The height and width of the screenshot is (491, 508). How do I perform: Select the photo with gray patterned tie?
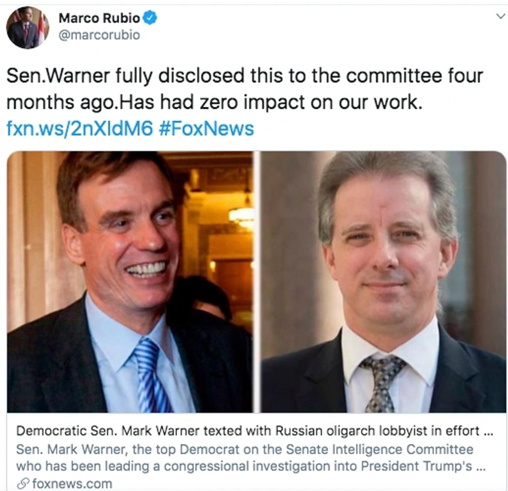click(383, 282)
